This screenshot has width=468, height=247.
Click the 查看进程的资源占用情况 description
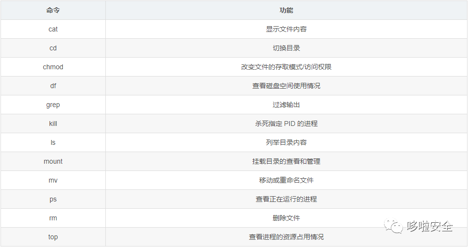[x=286, y=237]
